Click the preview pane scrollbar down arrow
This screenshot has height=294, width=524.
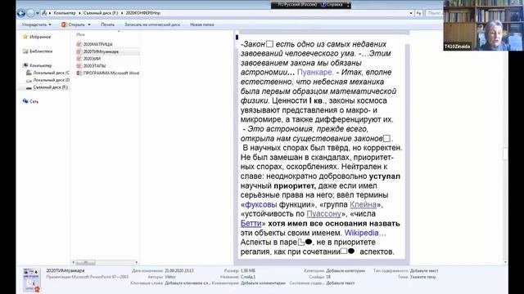click(505, 262)
